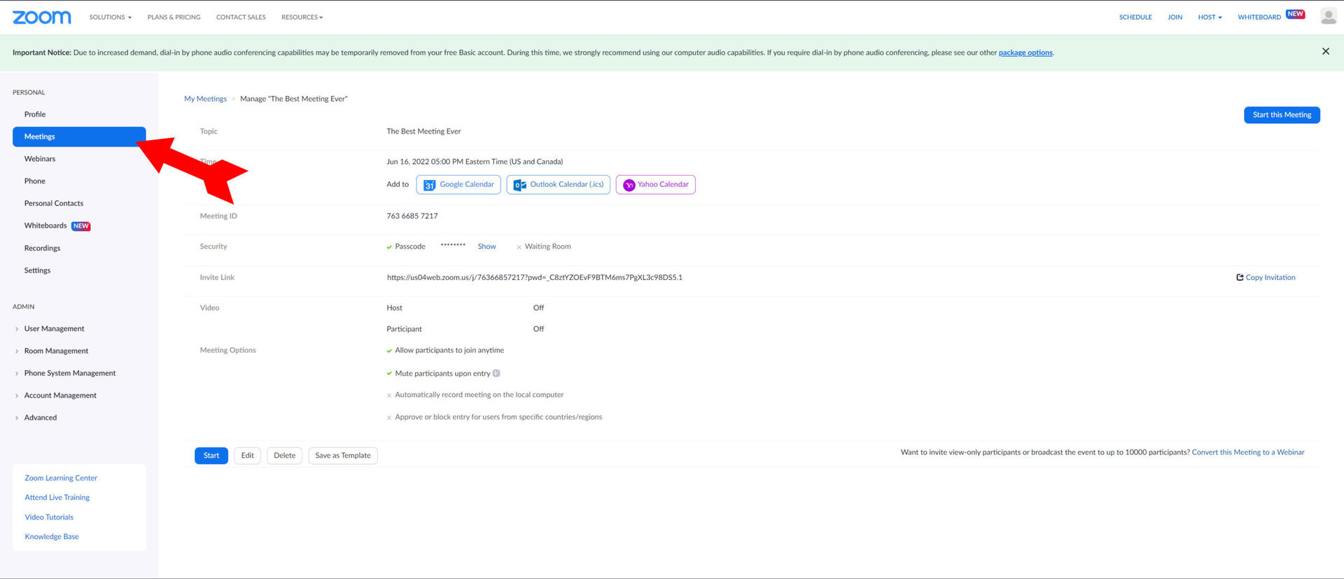Click the topic text The Best Meeting Ever
Screen dimensions: 1344x579
[423, 131]
